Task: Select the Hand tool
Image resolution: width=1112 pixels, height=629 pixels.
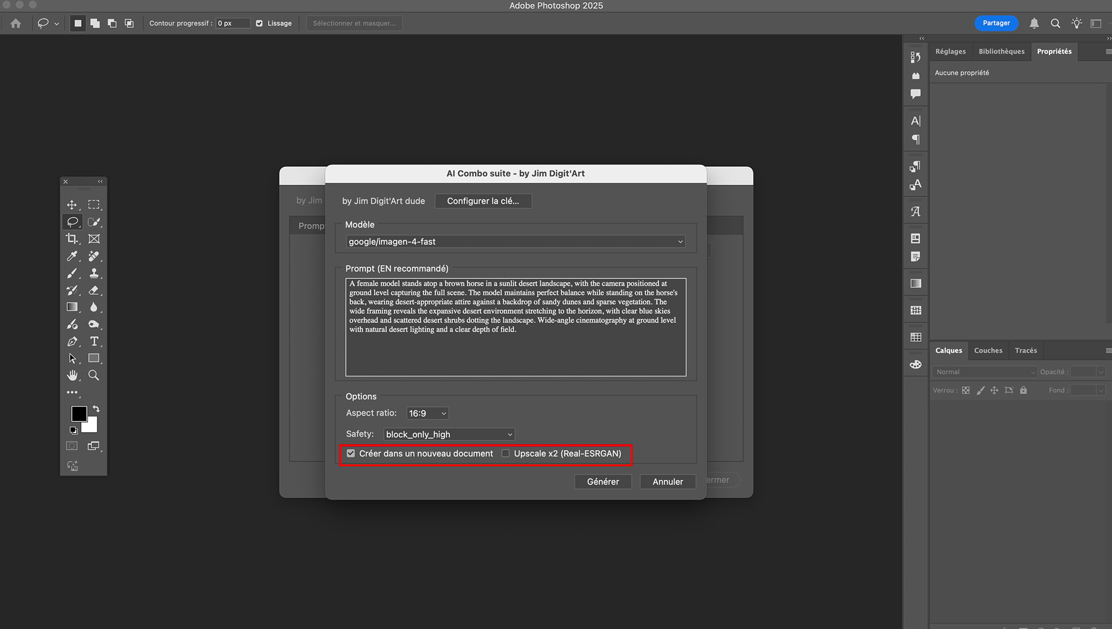Action: 72,375
